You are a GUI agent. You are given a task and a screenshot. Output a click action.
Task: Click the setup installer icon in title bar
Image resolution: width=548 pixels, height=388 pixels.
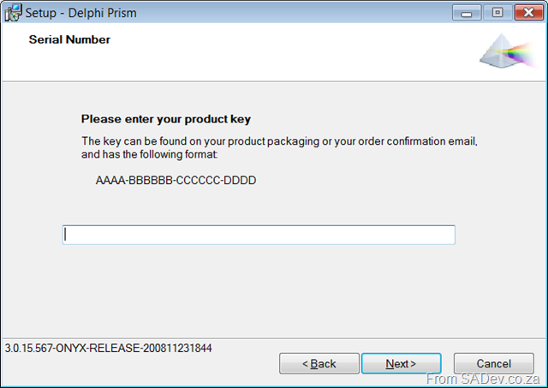pyautogui.click(x=13, y=13)
